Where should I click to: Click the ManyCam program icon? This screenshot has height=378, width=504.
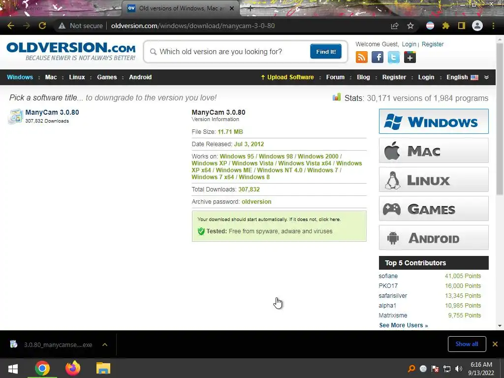pos(15,116)
